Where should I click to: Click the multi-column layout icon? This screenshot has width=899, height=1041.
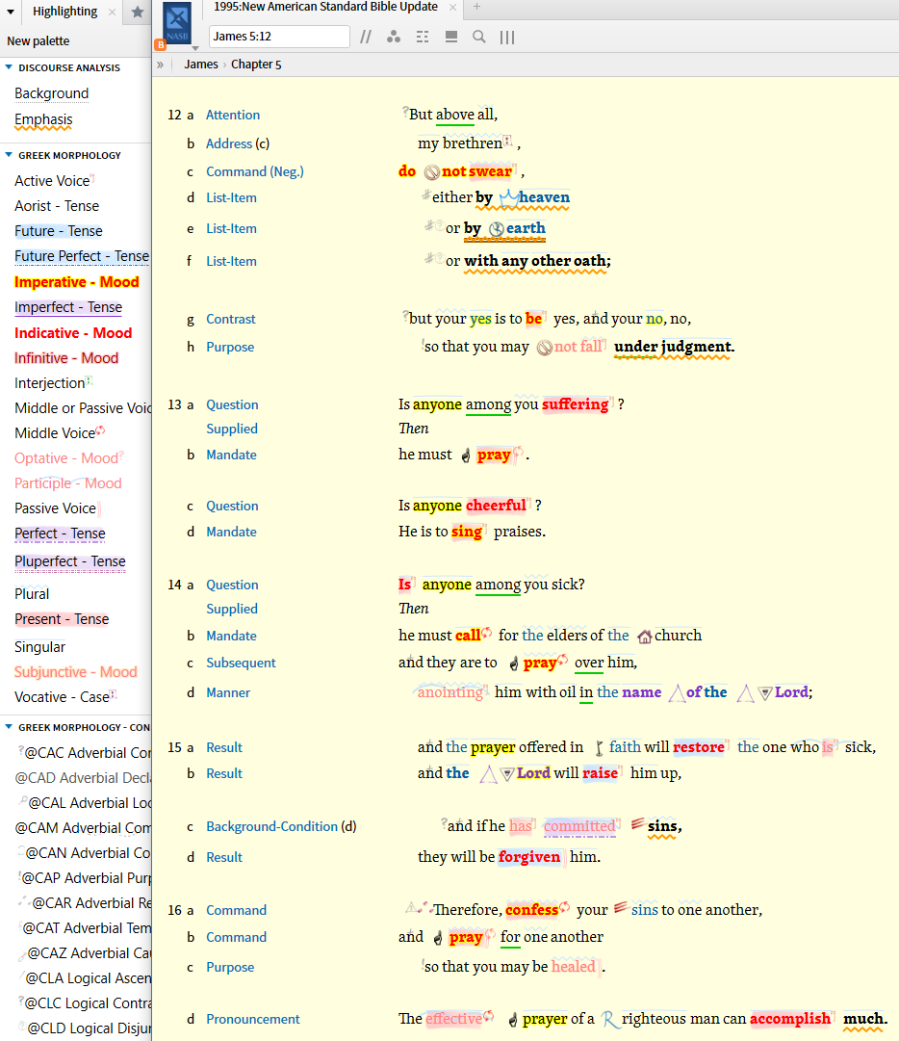click(507, 38)
